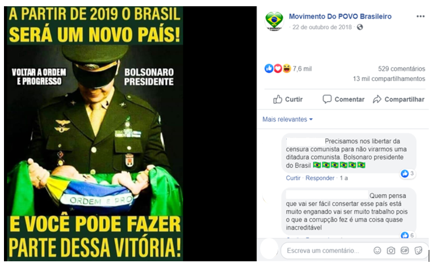View the 529 comentários link
Image resolution: width=431 pixels, height=263 pixels.
tap(401, 69)
